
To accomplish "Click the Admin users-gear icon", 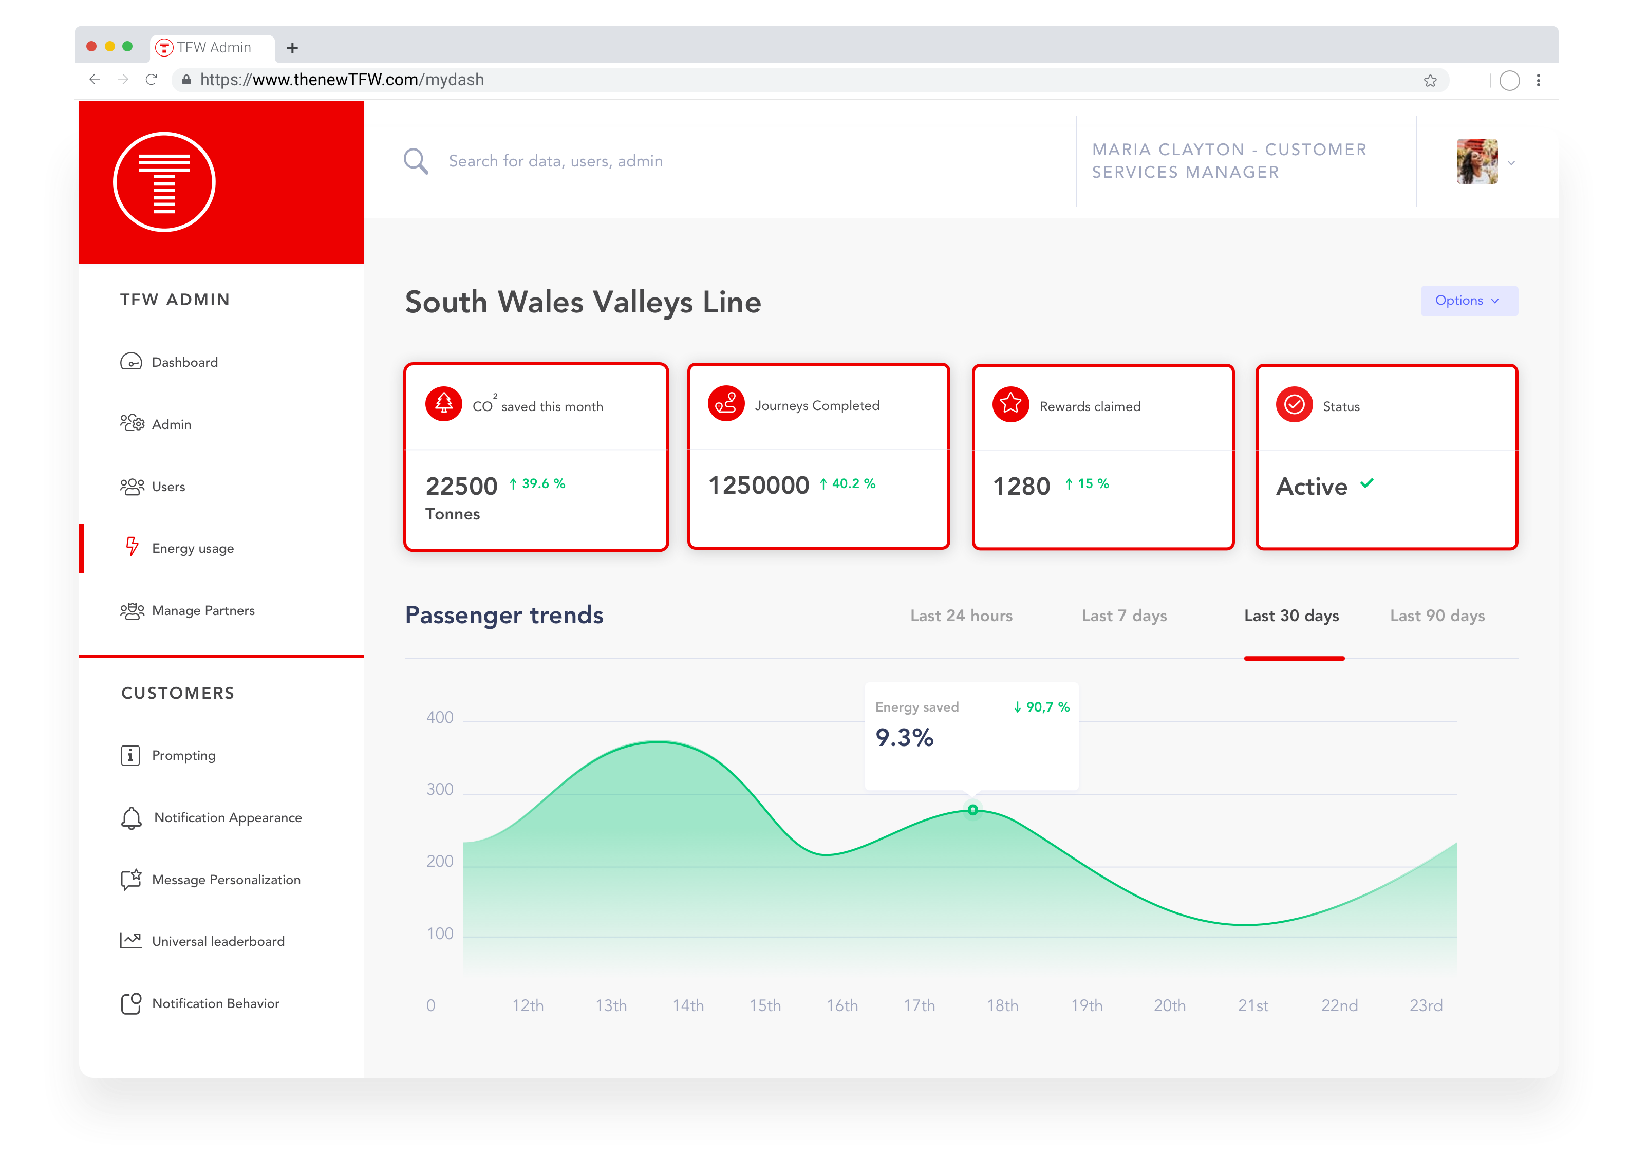I will (x=132, y=423).
